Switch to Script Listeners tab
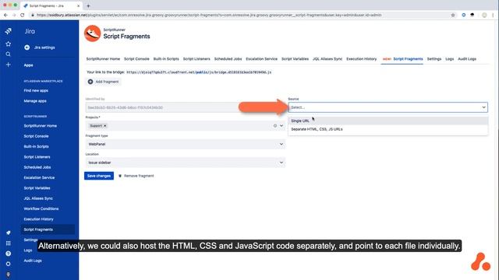499x280 pixels. coord(196,59)
